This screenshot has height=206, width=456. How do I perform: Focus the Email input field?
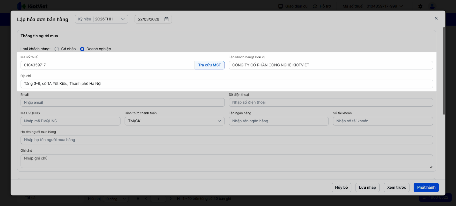(123, 102)
